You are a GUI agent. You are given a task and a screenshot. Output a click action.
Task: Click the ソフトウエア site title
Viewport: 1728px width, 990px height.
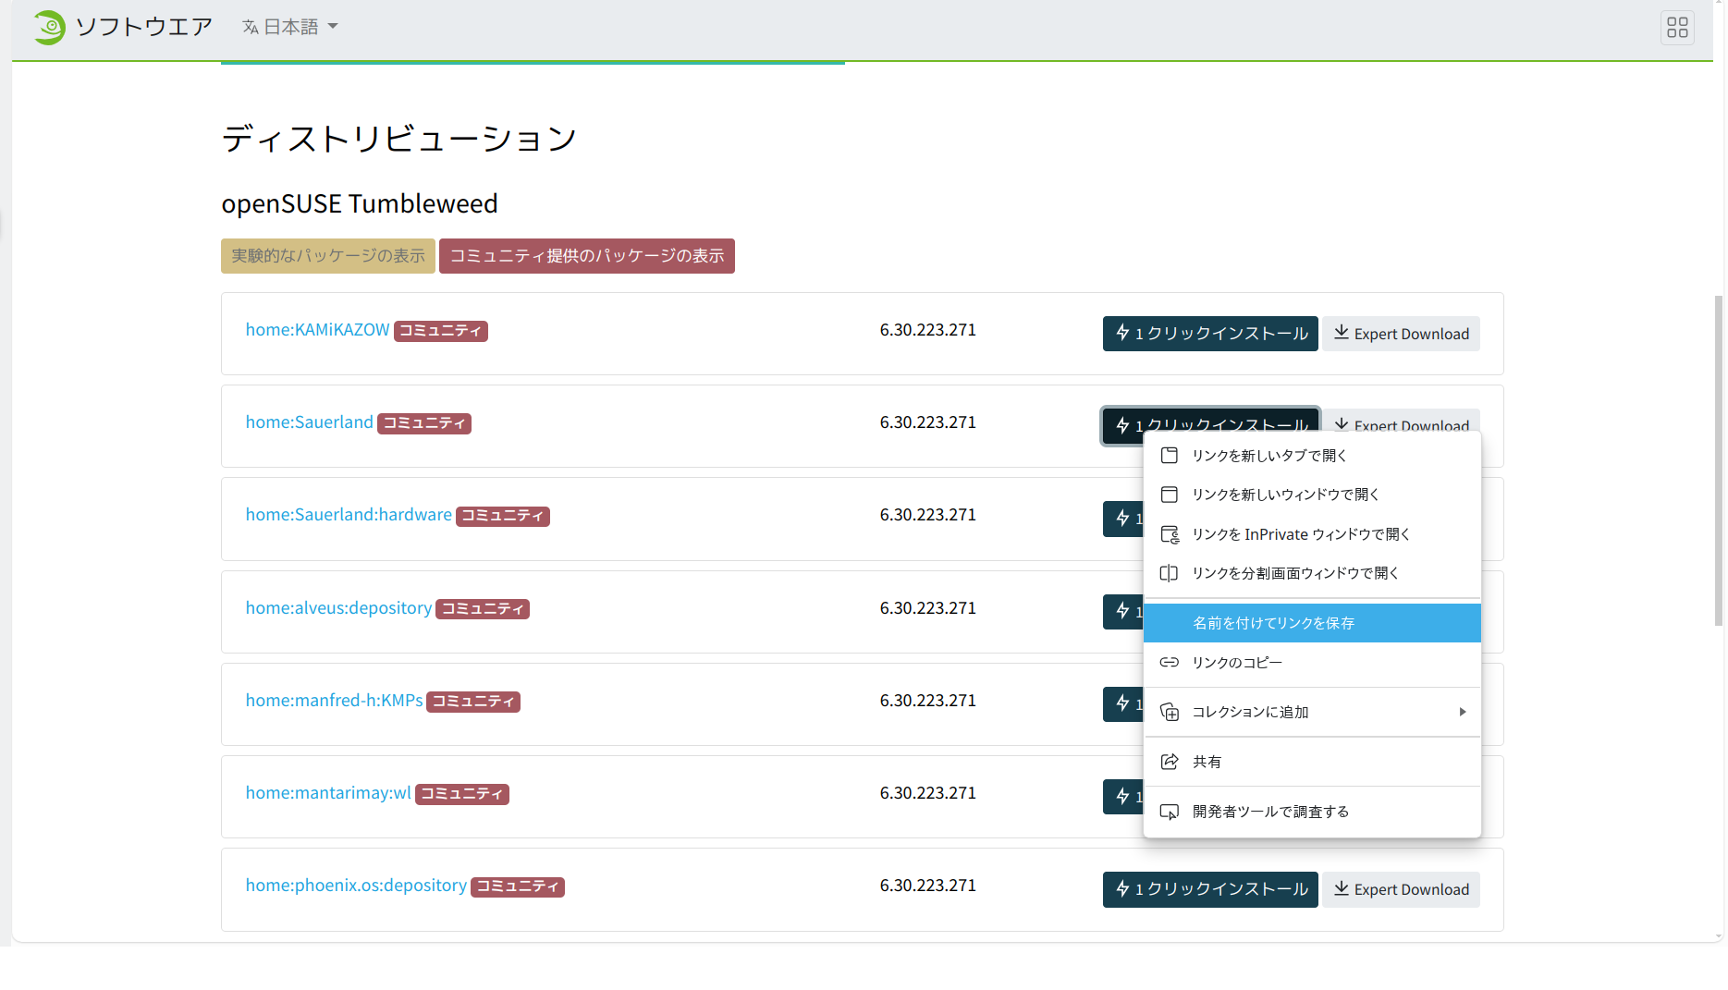(144, 27)
